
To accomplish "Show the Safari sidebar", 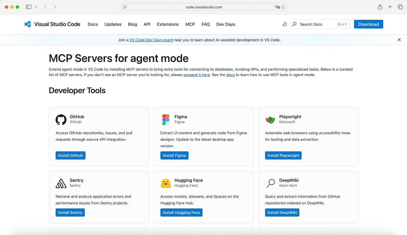I will tap(29, 7).
